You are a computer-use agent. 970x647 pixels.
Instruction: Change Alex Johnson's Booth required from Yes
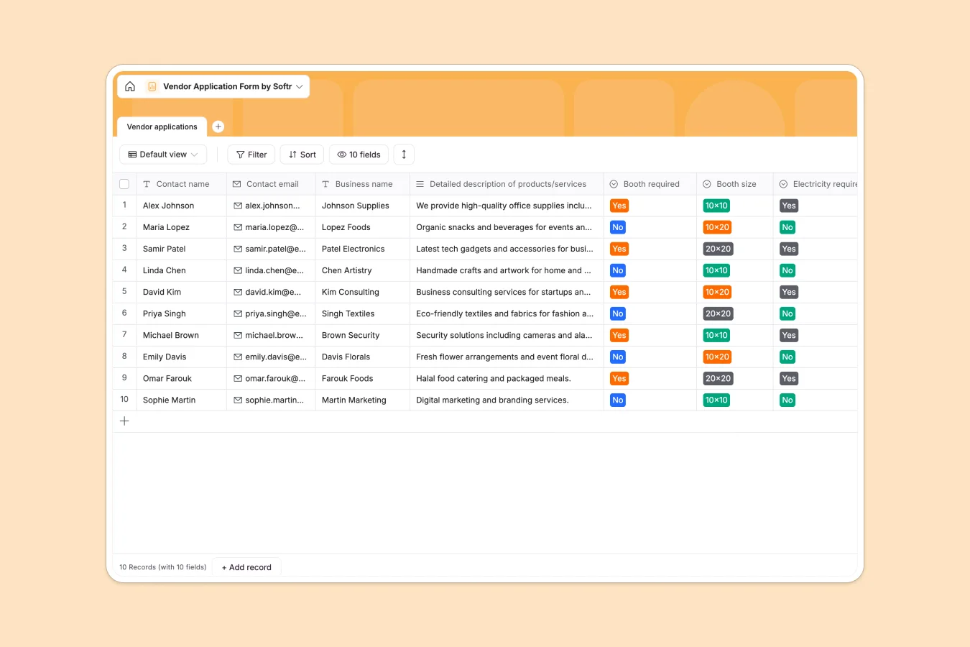619,206
